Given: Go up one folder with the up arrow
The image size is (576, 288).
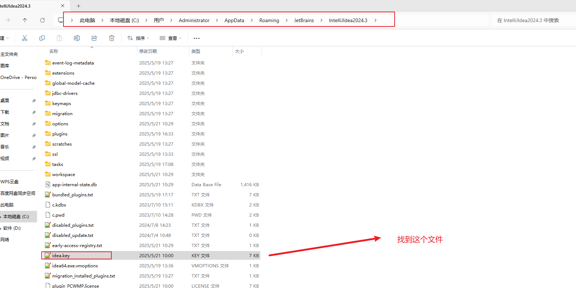Looking at the screenshot, I should point(25,20).
